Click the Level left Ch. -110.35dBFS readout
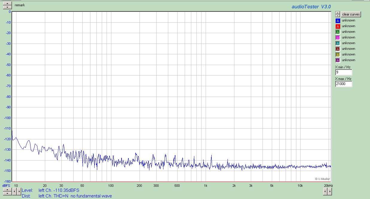The height and width of the screenshot is (199, 370). point(51,190)
